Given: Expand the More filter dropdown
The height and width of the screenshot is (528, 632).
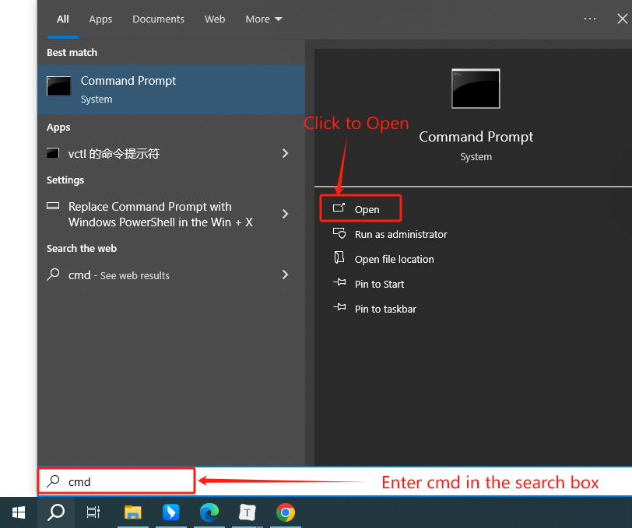Looking at the screenshot, I should 264,19.
